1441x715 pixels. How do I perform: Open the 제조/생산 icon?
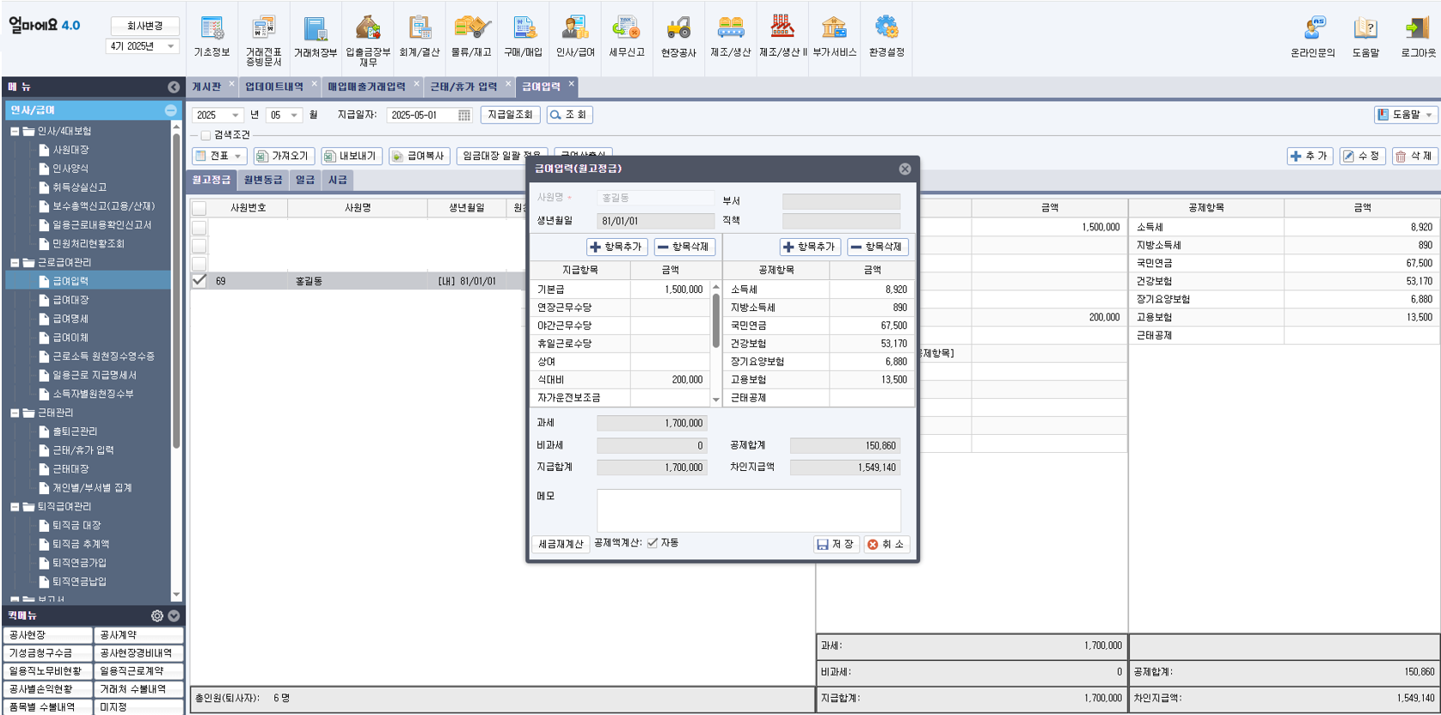coord(731,37)
